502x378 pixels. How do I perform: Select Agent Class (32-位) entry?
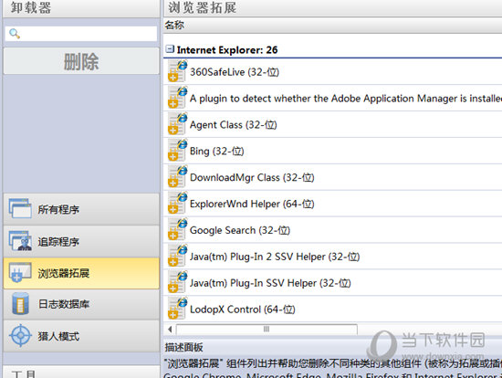pyautogui.click(x=332, y=124)
